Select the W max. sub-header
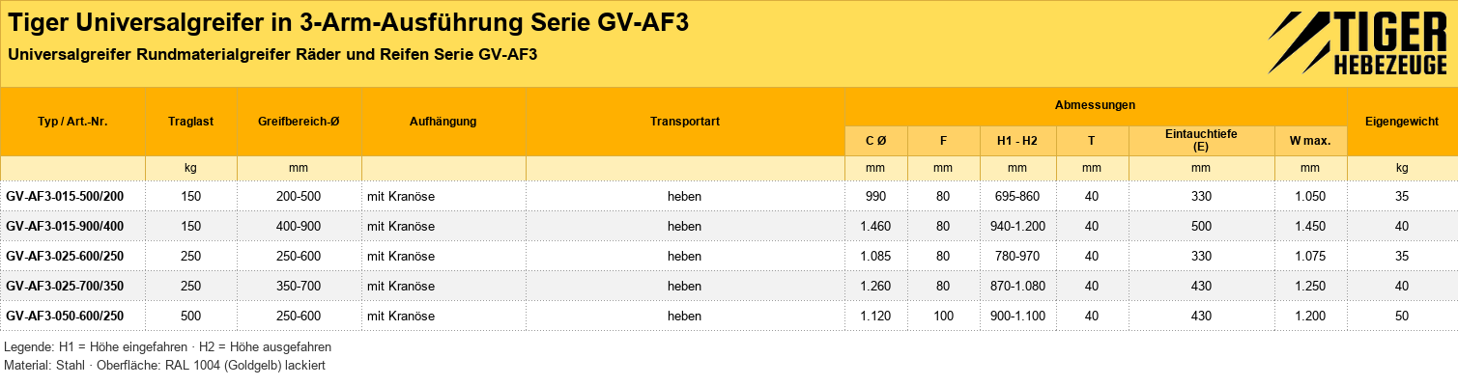The image size is (1458, 386). tap(1310, 140)
